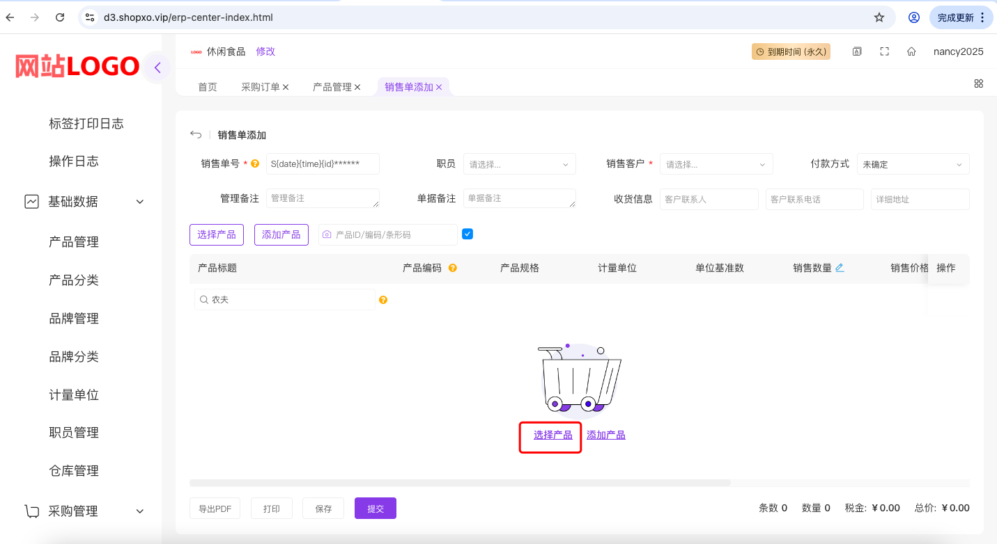Open 计量单位 in sidebar

click(x=74, y=395)
